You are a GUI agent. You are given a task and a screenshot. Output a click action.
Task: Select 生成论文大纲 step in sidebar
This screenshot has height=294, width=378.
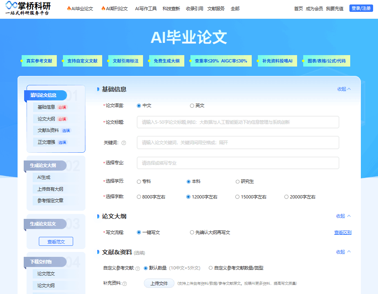45,165
